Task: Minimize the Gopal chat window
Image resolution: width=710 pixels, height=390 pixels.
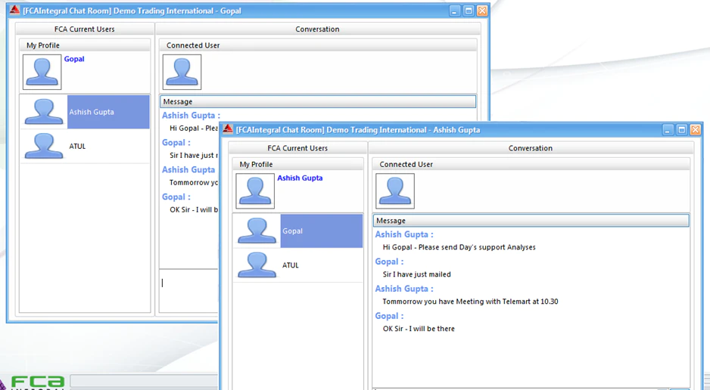Action: point(455,11)
